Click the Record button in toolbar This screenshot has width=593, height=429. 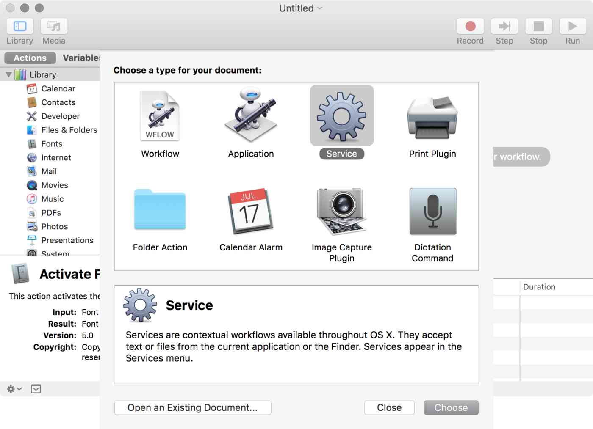470,26
